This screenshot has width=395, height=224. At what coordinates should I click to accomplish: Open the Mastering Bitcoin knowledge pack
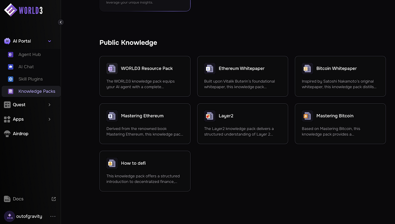tap(340, 123)
